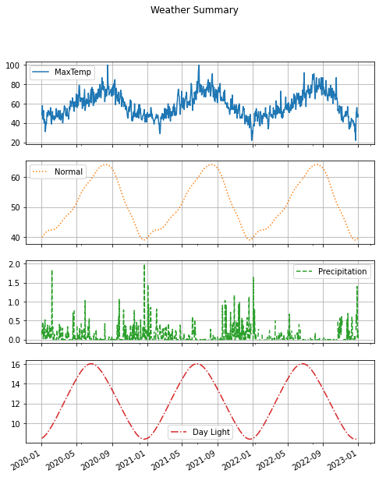
Task: Click the Weather Summary title
Action: point(194,9)
